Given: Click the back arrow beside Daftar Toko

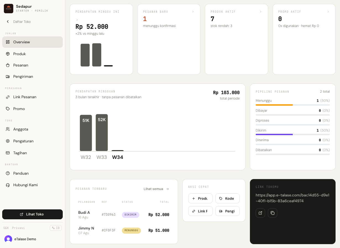Looking at the screenshot, I should (x=8, y=22).
